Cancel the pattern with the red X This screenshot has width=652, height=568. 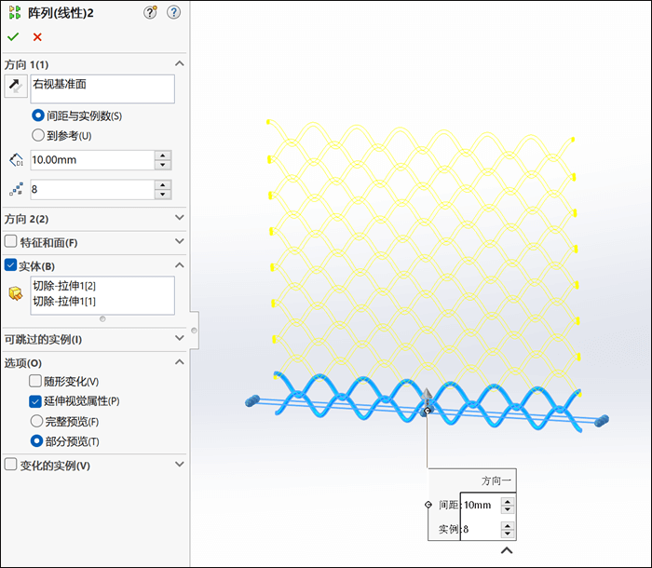click(x=37, y=37)
